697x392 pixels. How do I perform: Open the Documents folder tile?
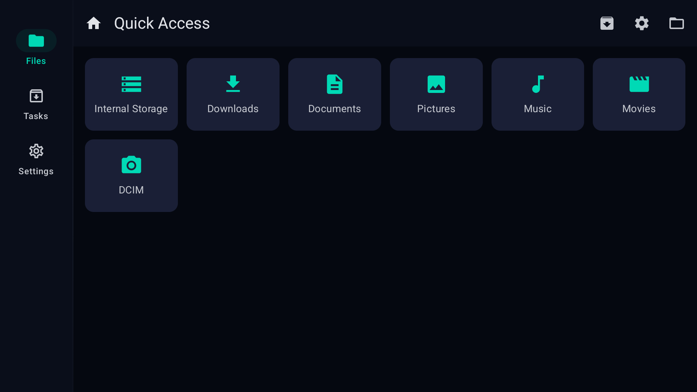[x=334, y=94]
